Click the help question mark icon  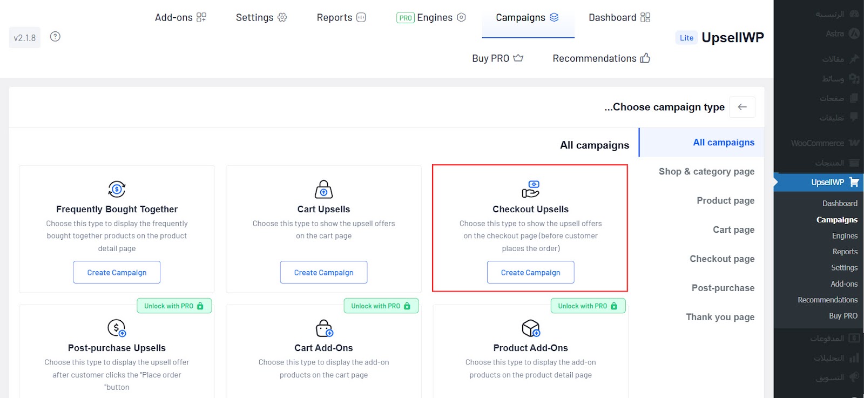point(55,37)
